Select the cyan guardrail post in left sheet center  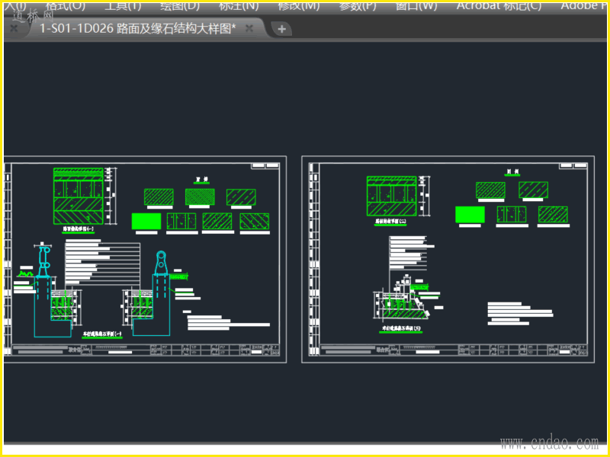coord(161,263)
